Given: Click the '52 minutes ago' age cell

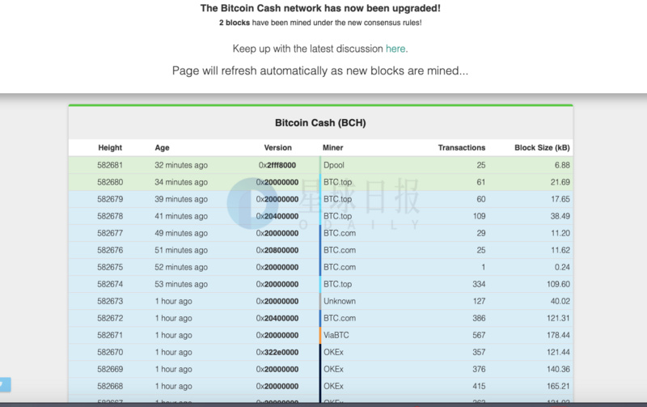Looking at the screenshot, I should coord(181,267).
